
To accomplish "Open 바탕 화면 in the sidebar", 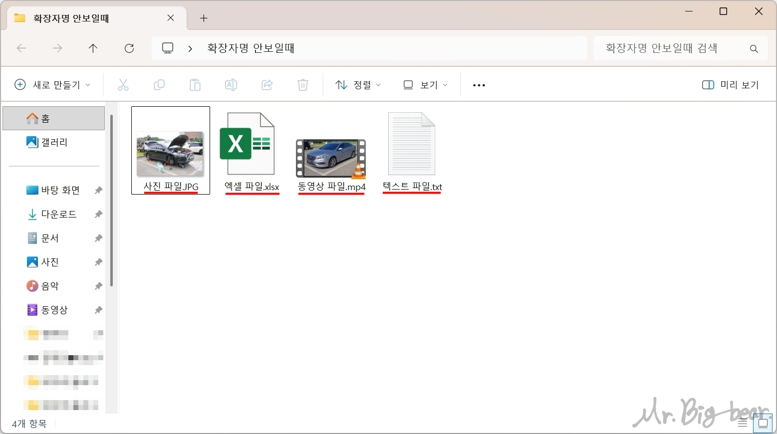I will click(x=54, y=190).
